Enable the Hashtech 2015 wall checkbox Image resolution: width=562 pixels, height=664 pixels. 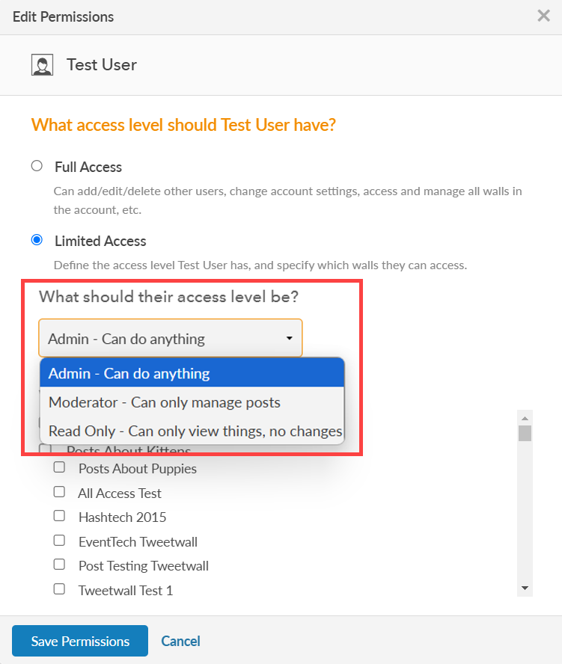(59, 516)
